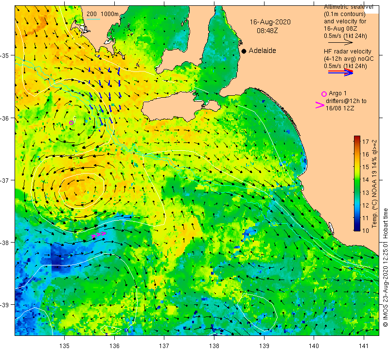Click the '200 1000m' isobath label
This screenshot has height=350, width=389.
coord(103,14)
